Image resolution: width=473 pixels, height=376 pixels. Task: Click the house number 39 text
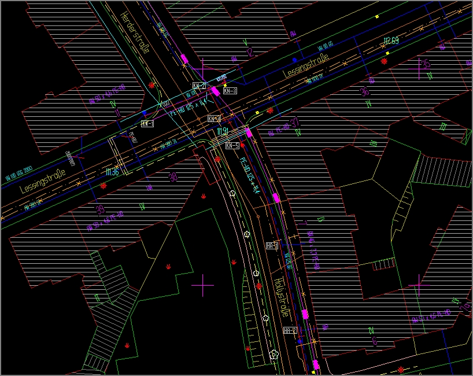click(x=99, y=209)
